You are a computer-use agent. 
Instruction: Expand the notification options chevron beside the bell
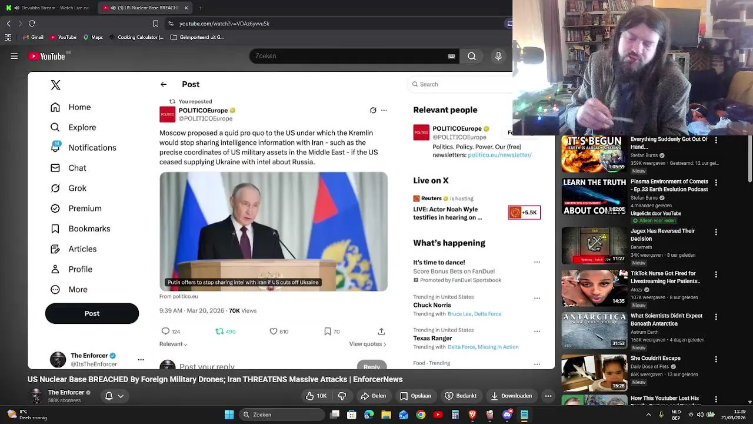click(121, 396)
